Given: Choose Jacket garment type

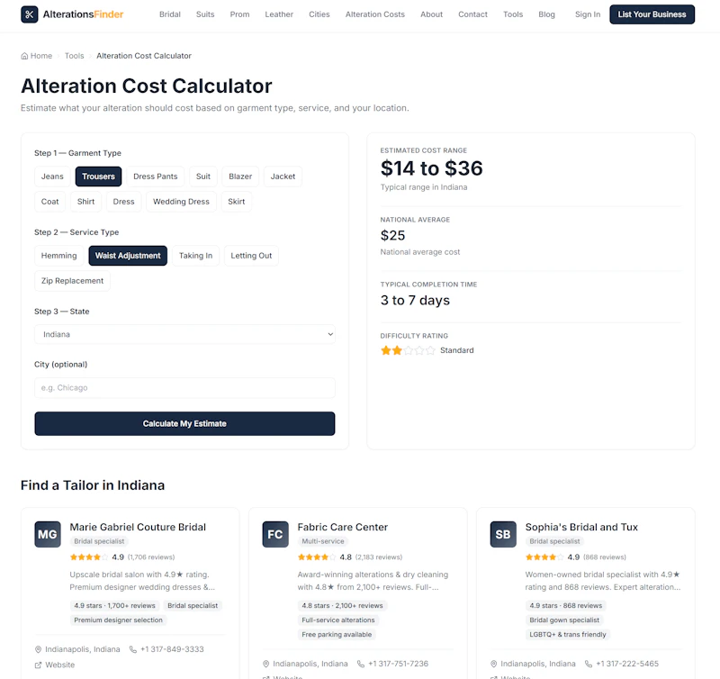Looking at the screenshot, I should pos(283,177).
